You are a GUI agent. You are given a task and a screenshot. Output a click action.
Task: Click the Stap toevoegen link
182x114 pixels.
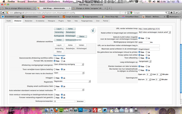pos(59,55)
